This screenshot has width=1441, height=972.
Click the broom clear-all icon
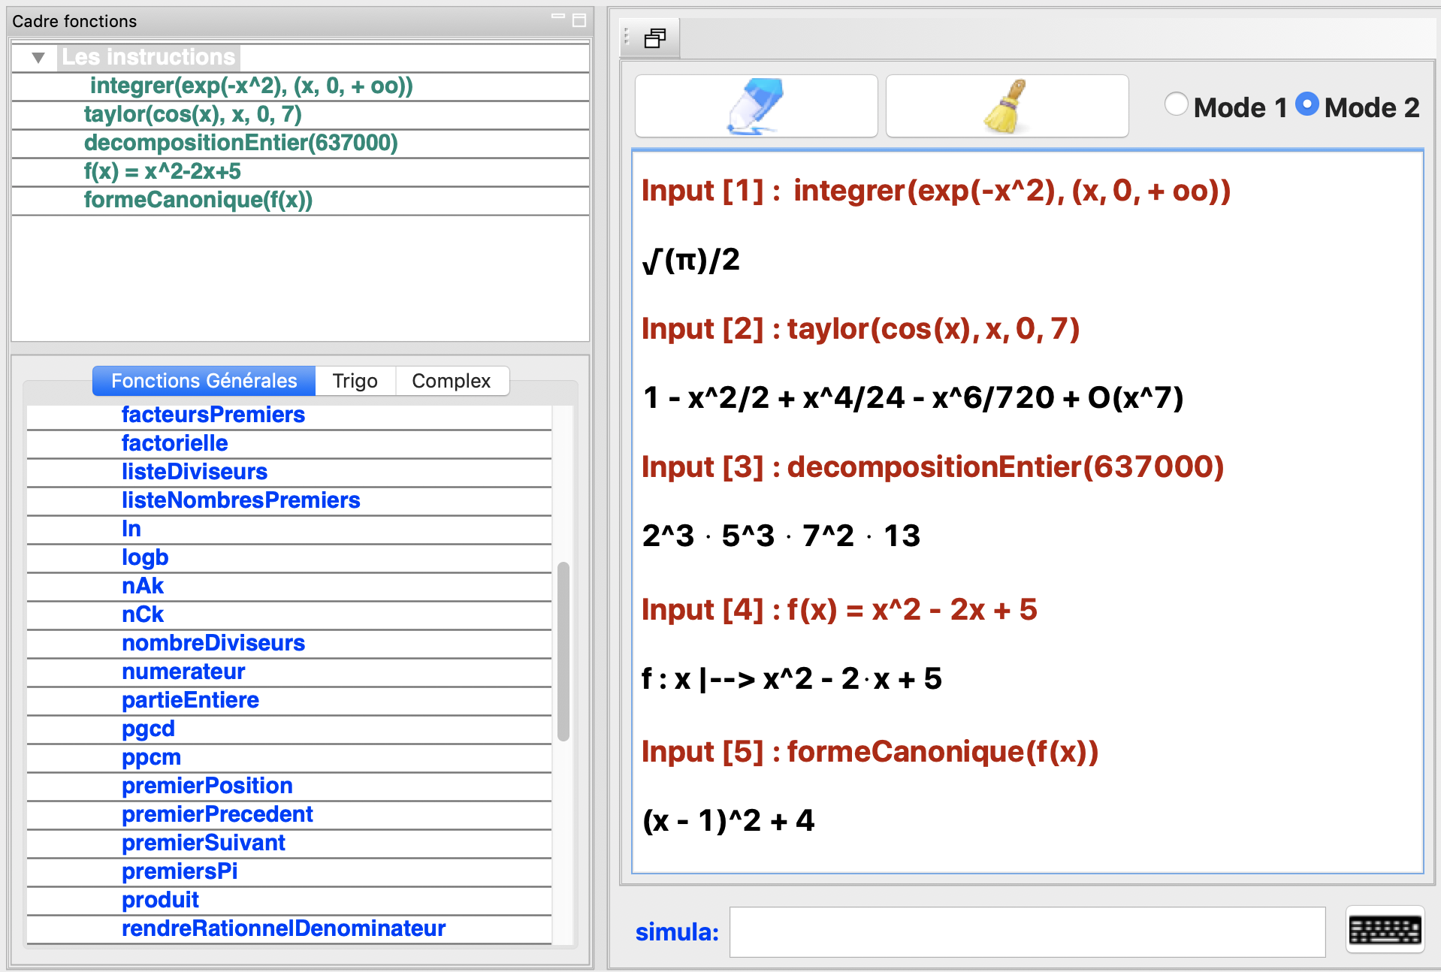coord(1007,106)
